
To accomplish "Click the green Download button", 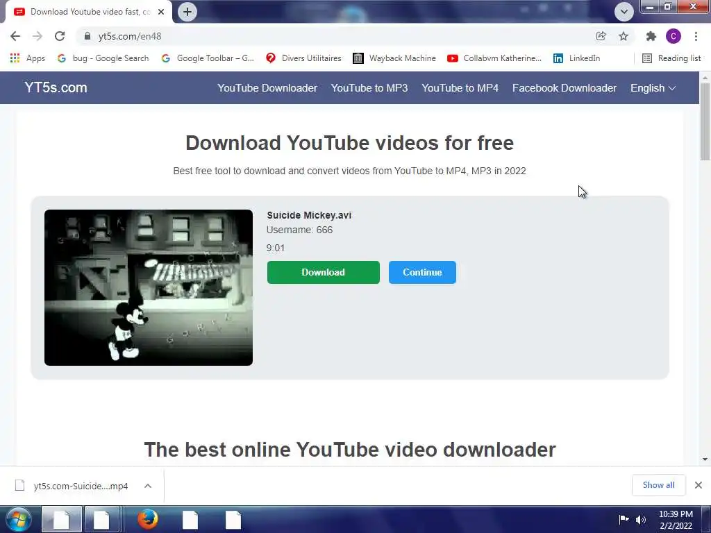I will [x=324, y=272].
